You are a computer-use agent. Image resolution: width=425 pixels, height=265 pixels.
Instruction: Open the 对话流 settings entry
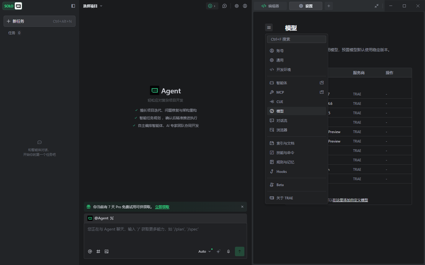(297, 120)
